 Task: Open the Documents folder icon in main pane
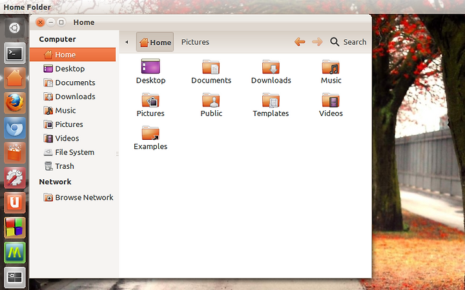coord(211,66)
